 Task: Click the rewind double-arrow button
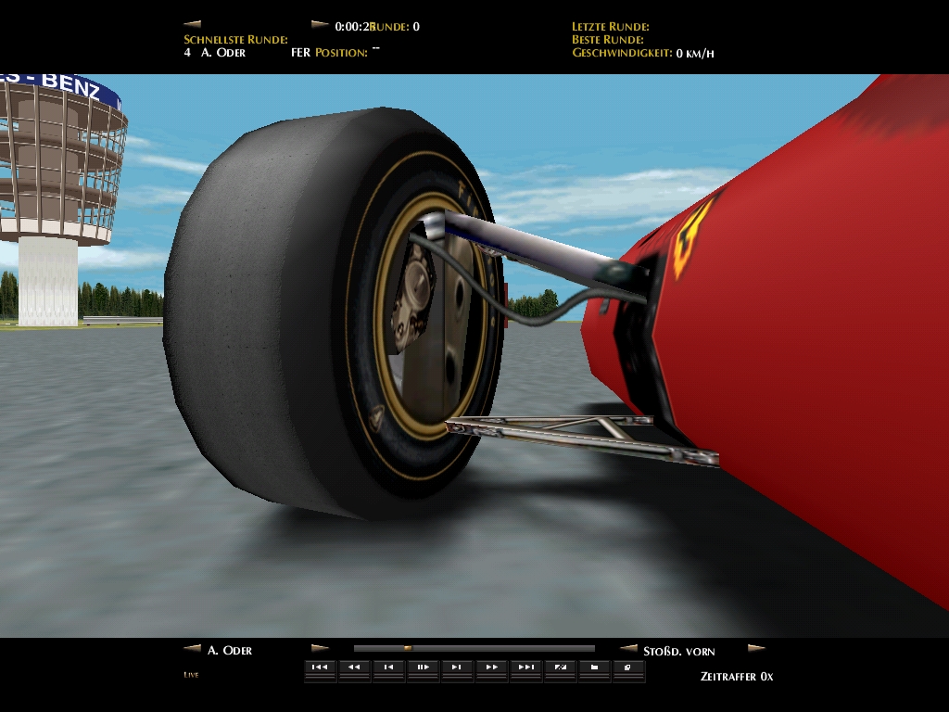354,667
